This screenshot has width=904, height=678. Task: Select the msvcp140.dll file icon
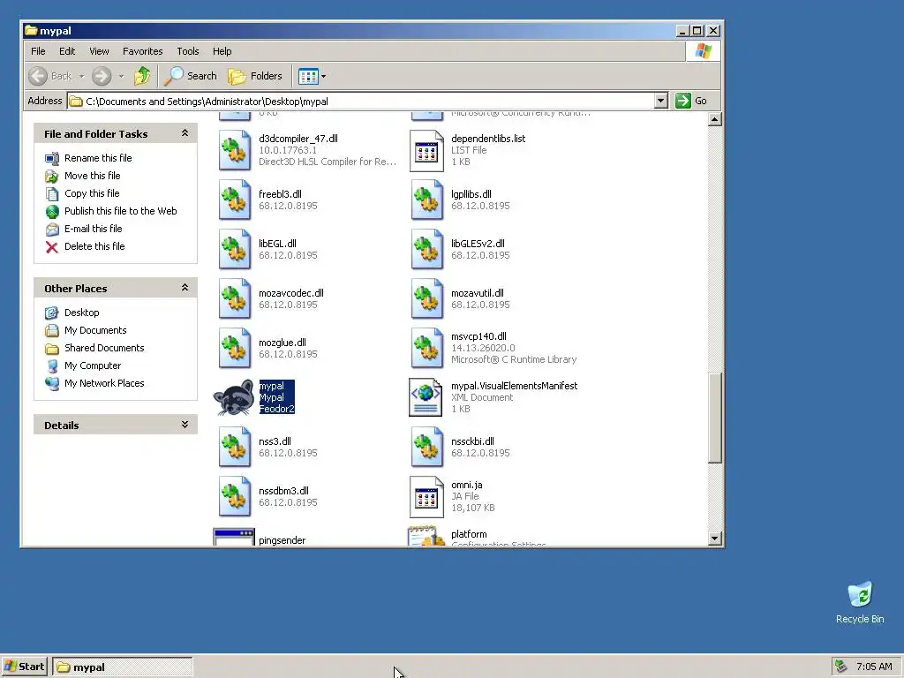(x=426, y=348)
